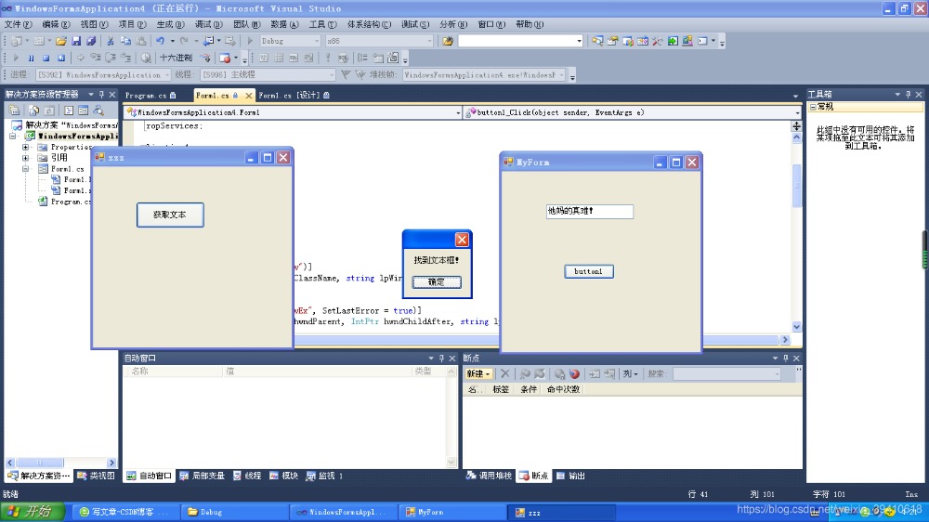Click 确定 in the message box
The width and height of the screenshot is (929, 522).
click(436, 281)
